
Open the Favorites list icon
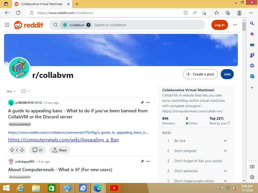click(217, 13)
